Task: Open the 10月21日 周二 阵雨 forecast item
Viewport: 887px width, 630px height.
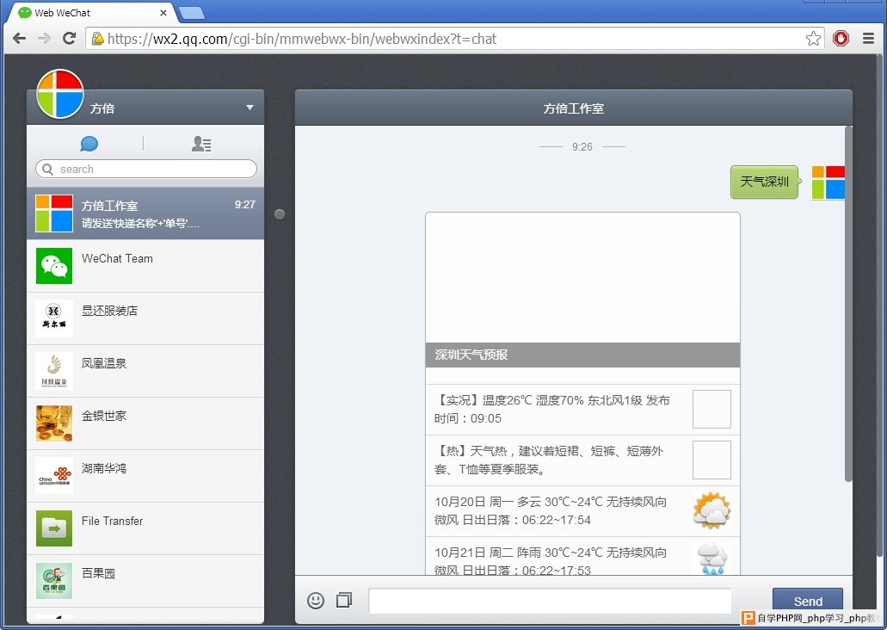Action: tap(582, 557)
